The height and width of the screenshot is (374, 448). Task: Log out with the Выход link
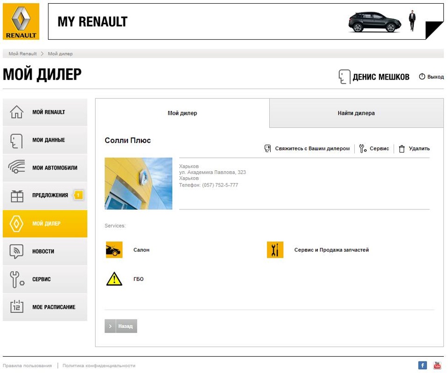pos(435,77)
